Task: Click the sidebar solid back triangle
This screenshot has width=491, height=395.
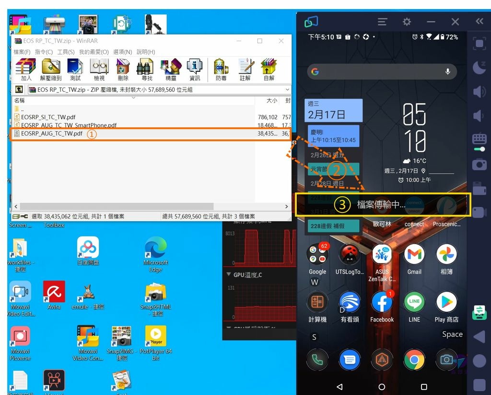Action: pos(479,337)
